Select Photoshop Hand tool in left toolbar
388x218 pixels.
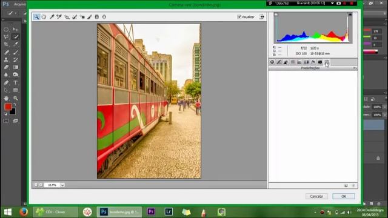[6, 98]
